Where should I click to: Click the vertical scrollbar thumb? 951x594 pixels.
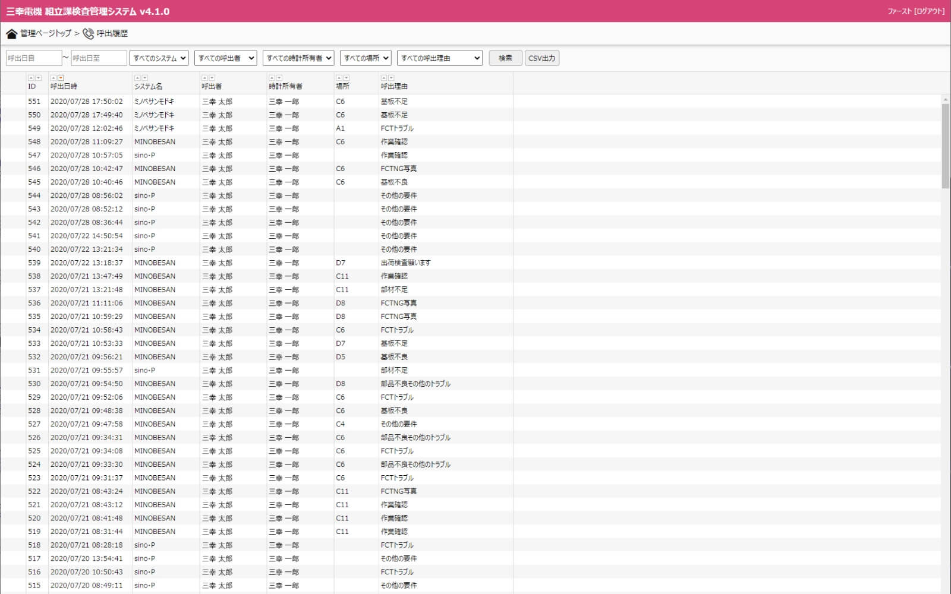[x=946, y=146]
